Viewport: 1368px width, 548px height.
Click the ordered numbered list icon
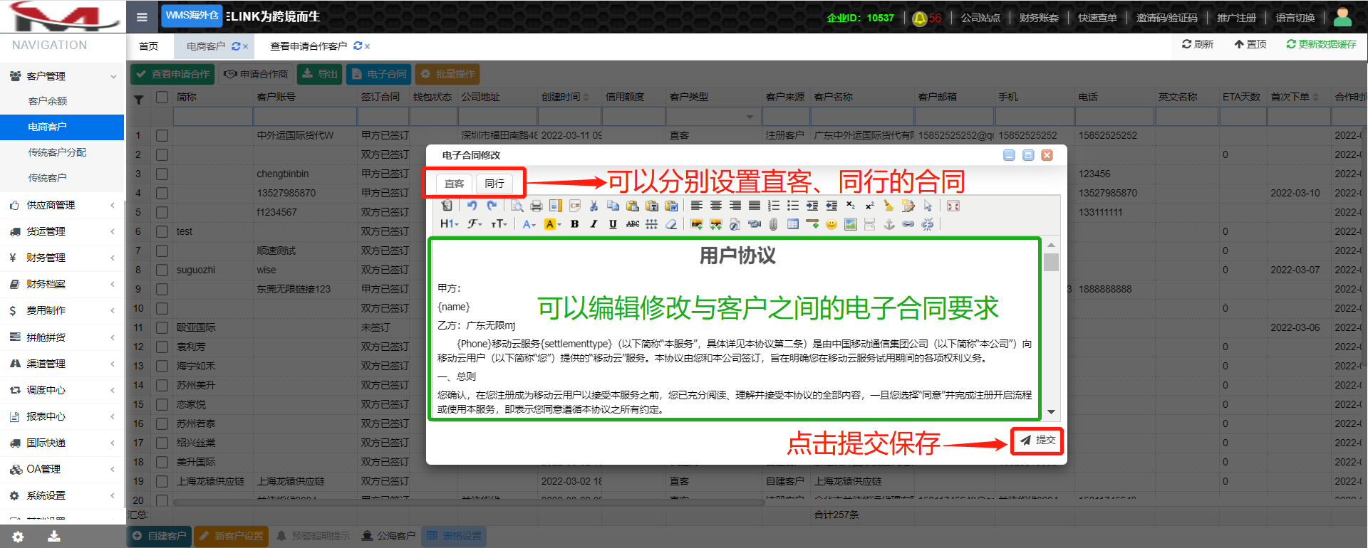point(773,206)
